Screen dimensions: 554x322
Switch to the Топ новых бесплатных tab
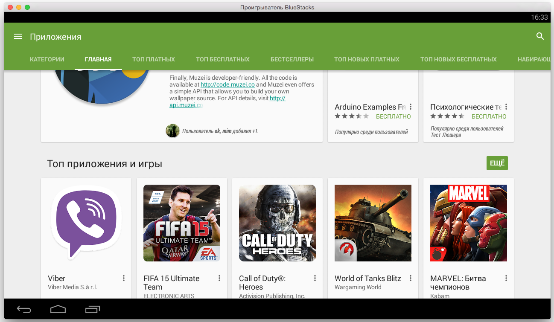458,59
